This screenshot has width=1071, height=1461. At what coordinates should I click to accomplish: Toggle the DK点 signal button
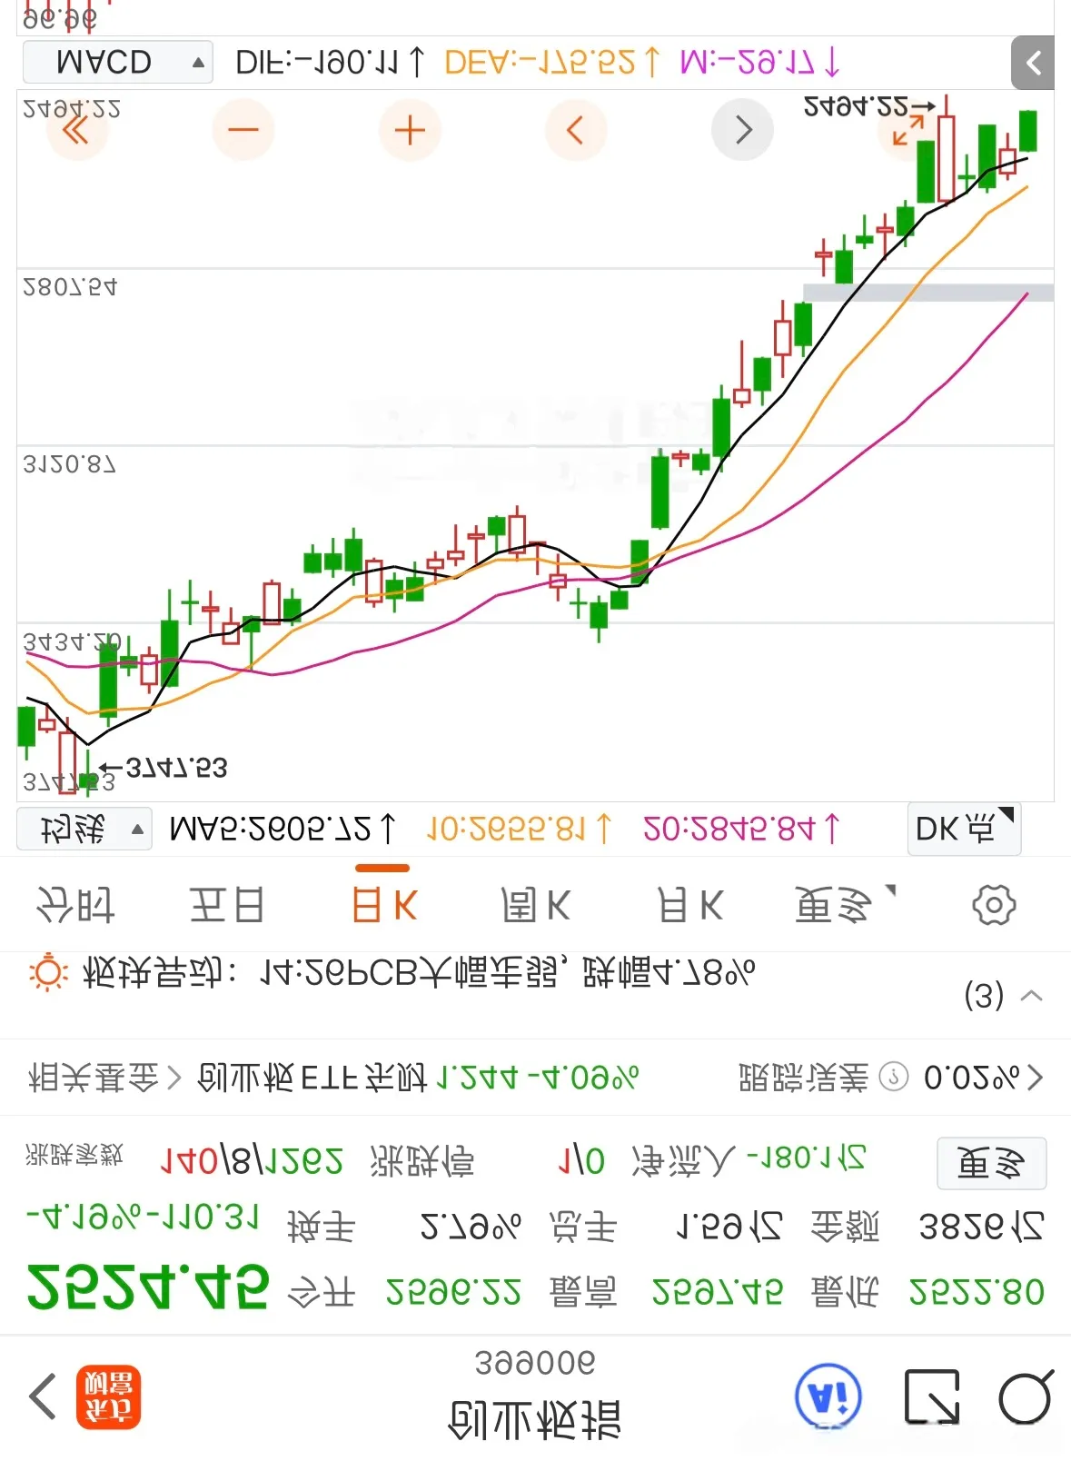(x=964, y=829)
